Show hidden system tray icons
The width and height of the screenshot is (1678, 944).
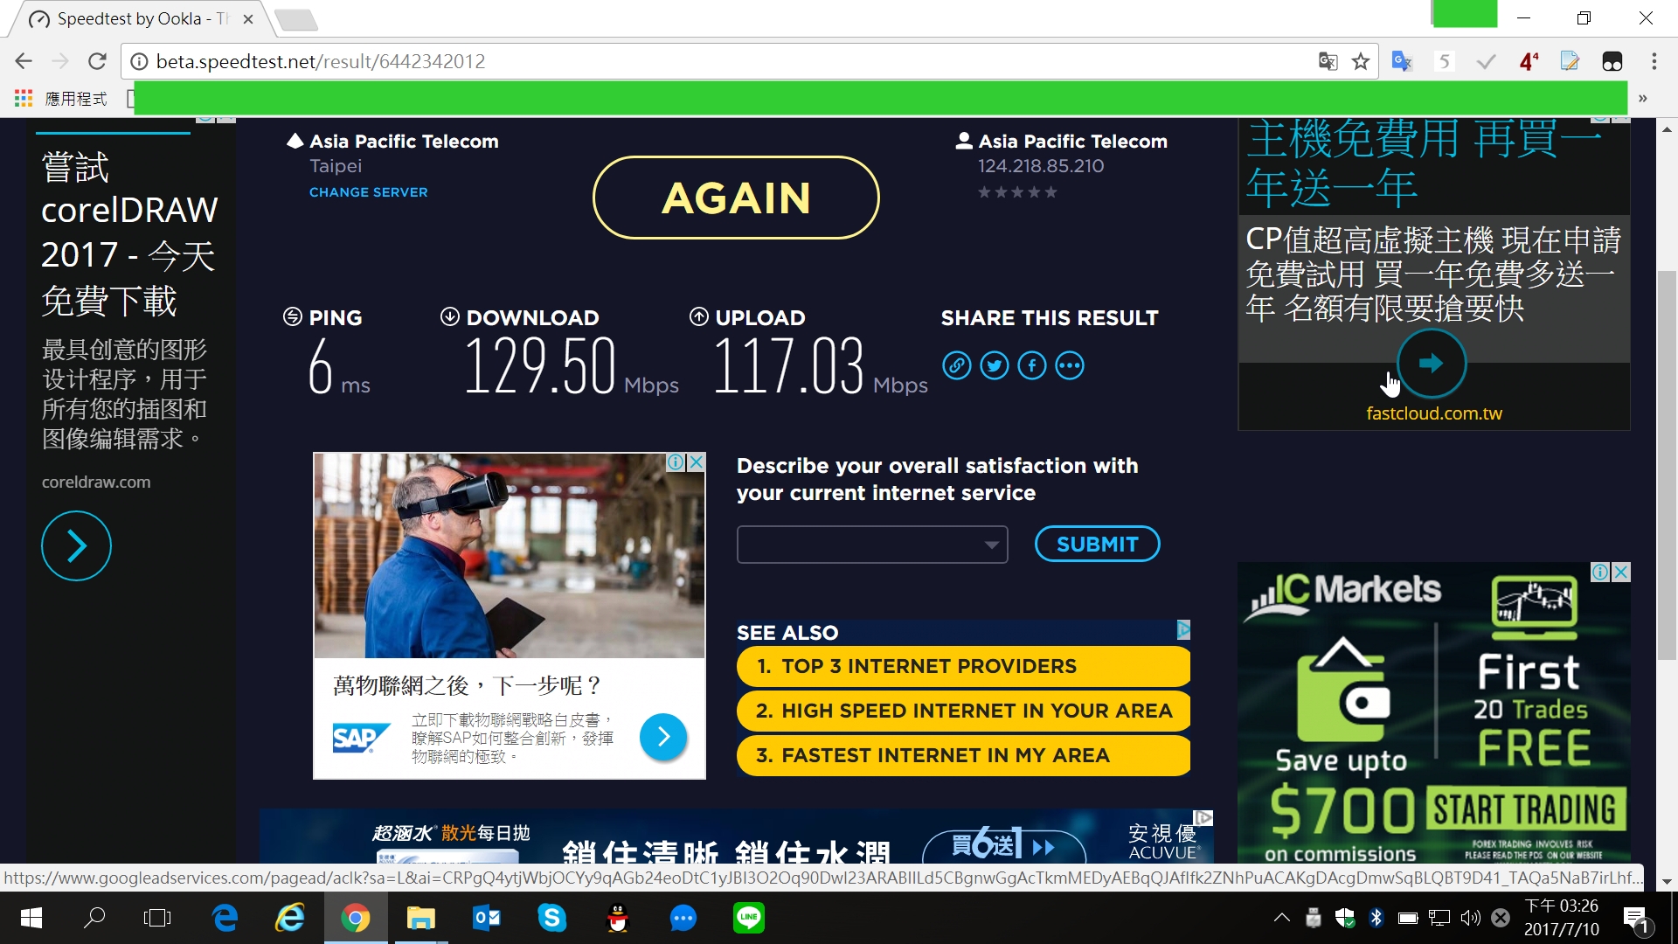1281,918
